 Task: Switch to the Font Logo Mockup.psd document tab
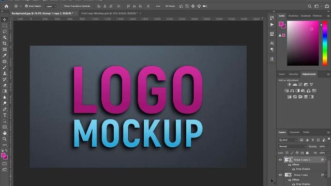(x=109, y=13)
